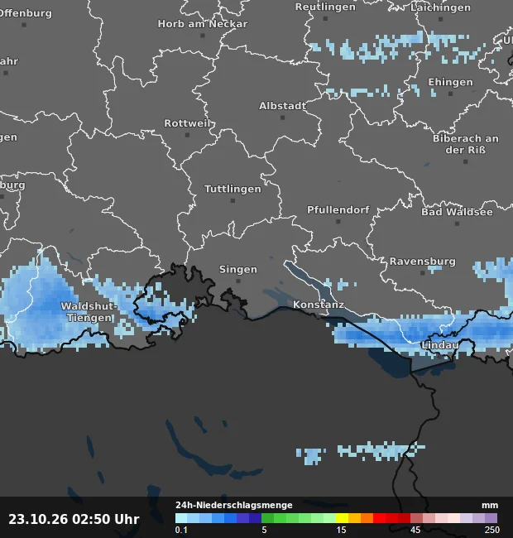Select the Bad Waldsee label
The height and width of the screenshot is (538, 513).
(457, 212)
